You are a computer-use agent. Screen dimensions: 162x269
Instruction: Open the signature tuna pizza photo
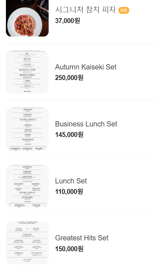click(x=27, y=18)
